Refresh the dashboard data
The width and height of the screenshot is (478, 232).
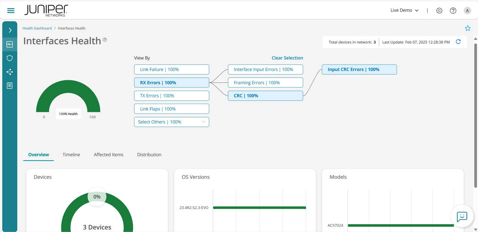458,42
